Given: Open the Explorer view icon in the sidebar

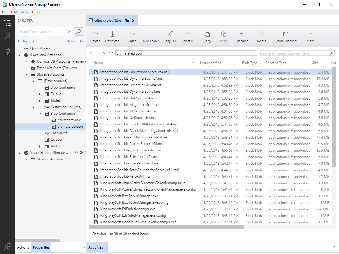Looking at the screenshot, I should 8,23.
